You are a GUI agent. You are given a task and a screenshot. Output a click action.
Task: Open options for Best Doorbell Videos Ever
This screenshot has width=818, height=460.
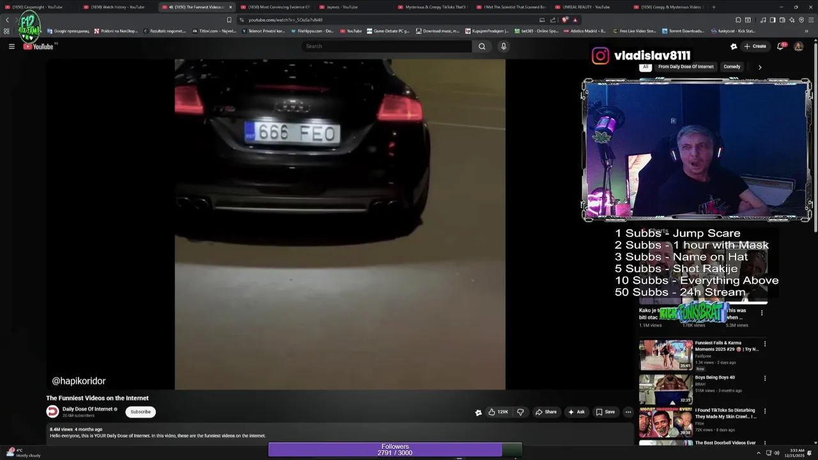tap(764, 443)
